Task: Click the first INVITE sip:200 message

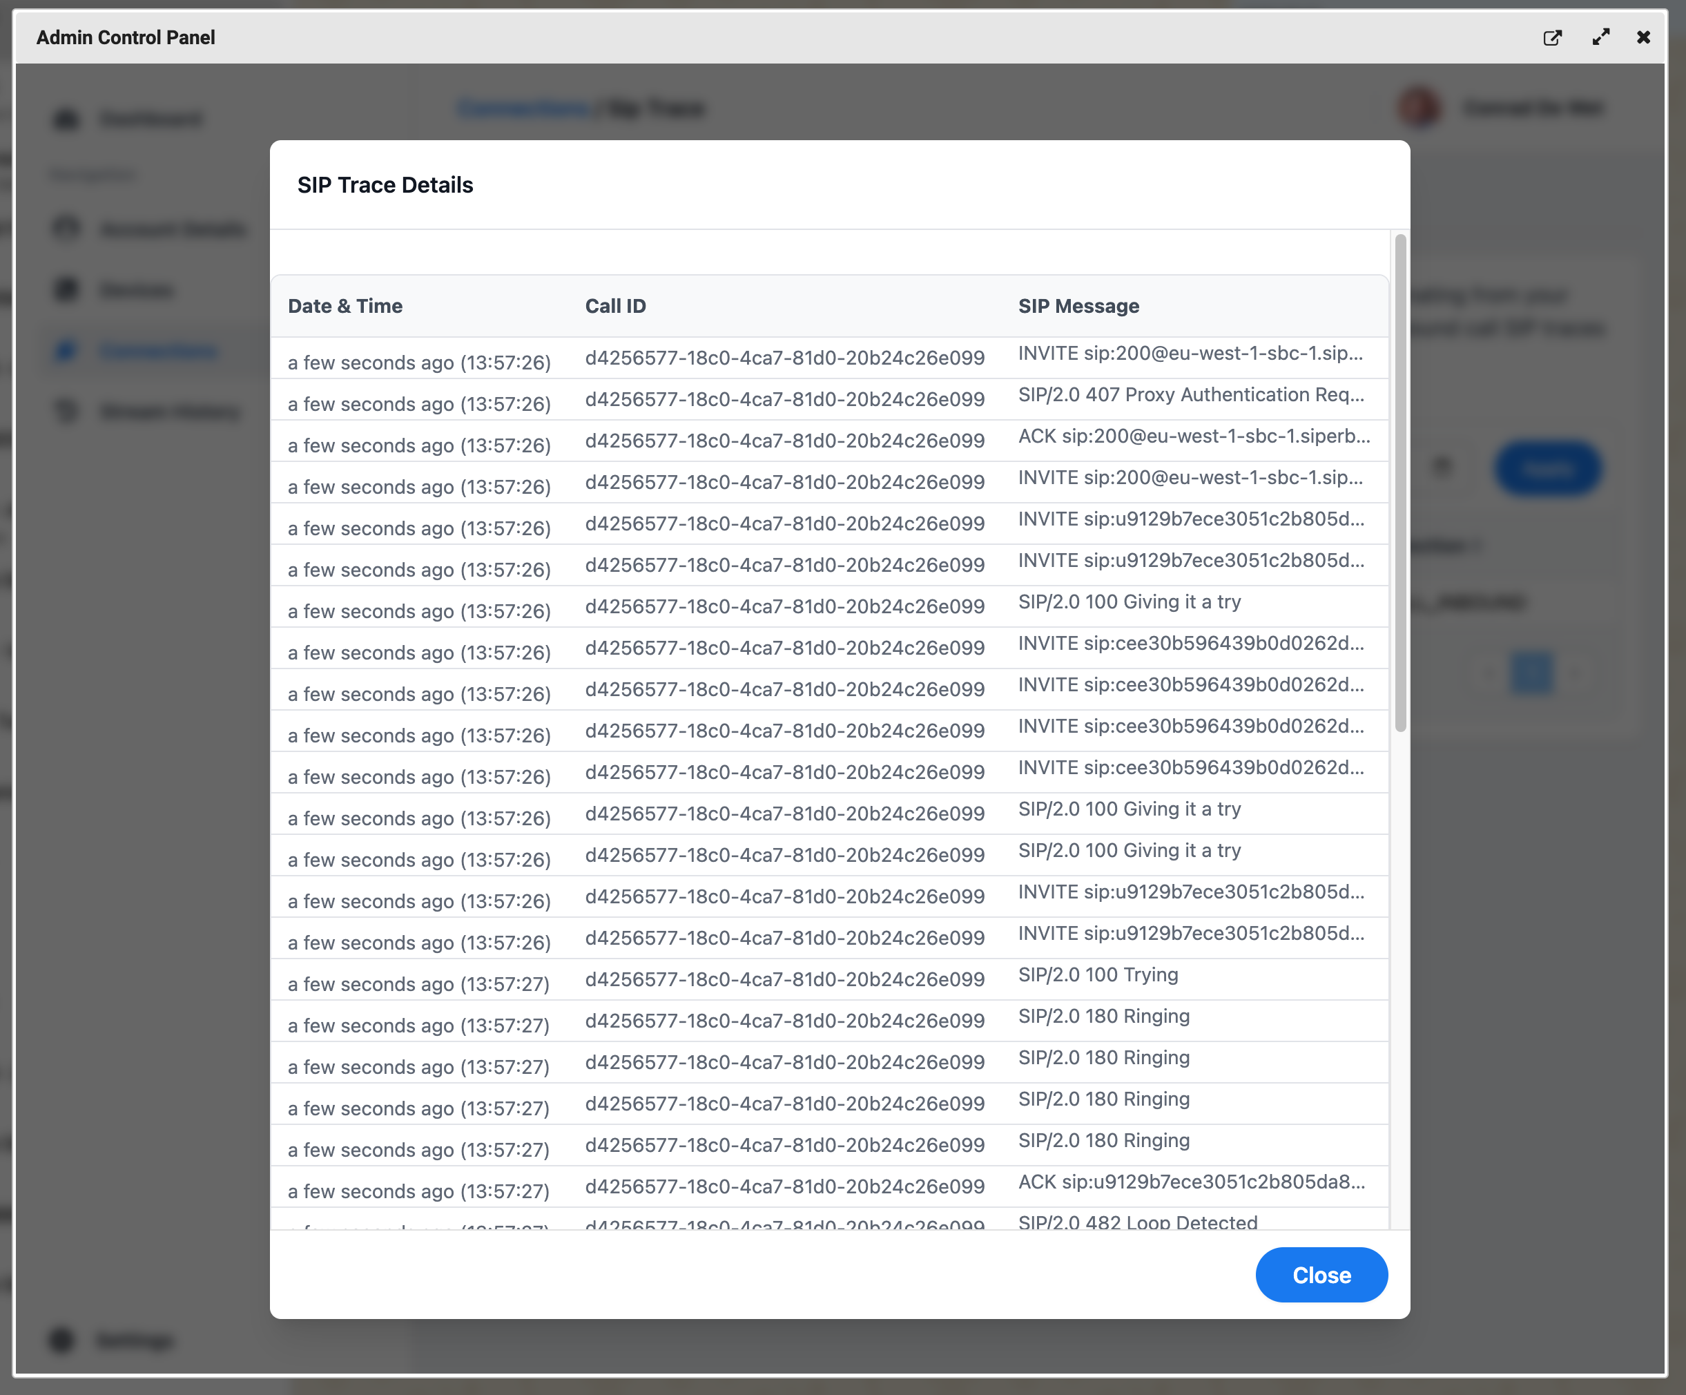Action: [1190, 354]
